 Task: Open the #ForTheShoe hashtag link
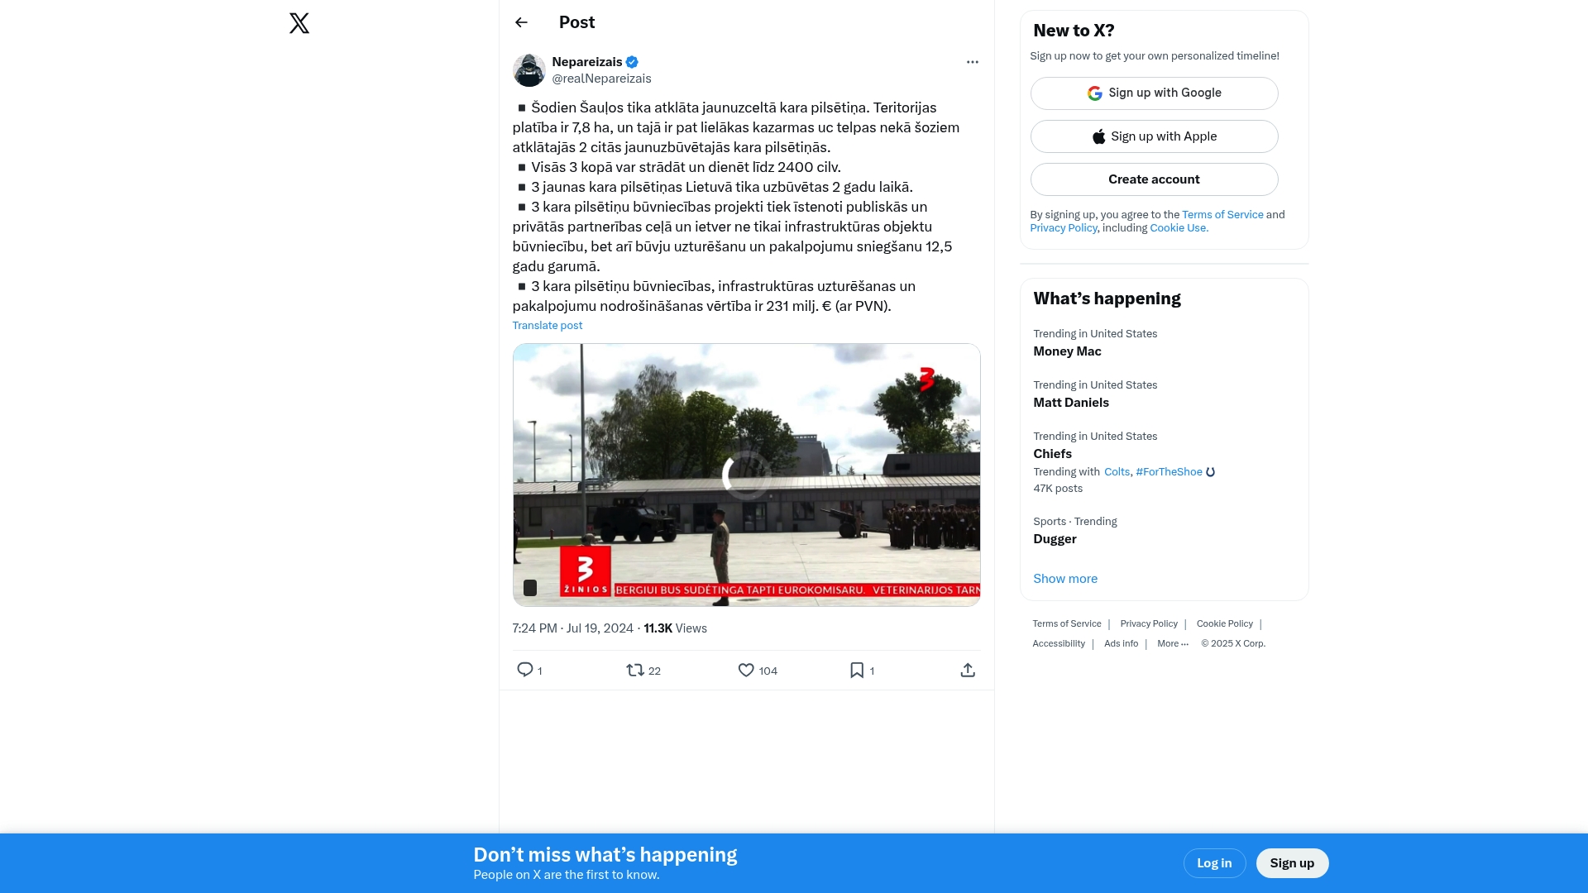[x=1169, y=472]
